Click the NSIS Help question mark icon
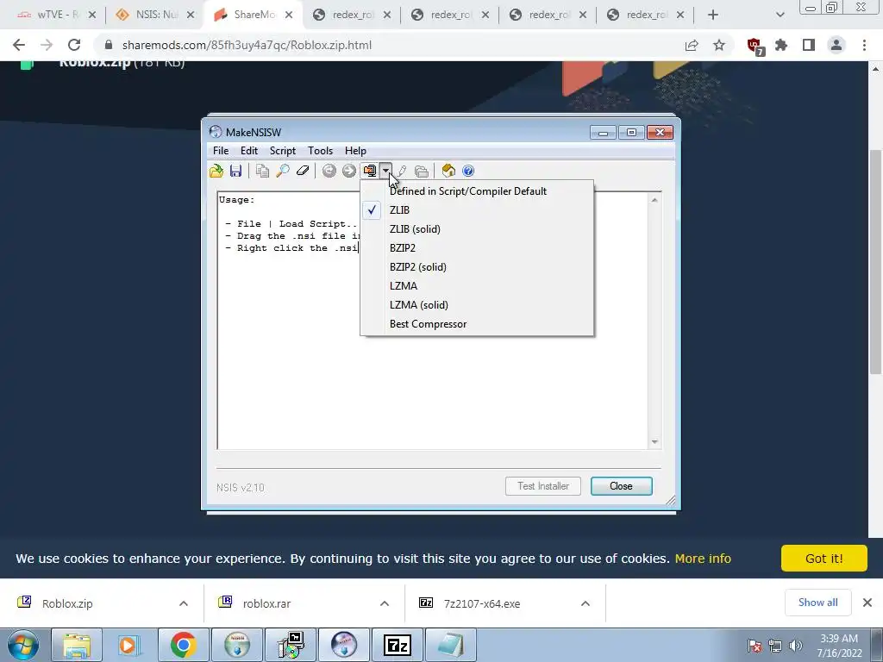 tap(468, 171)
